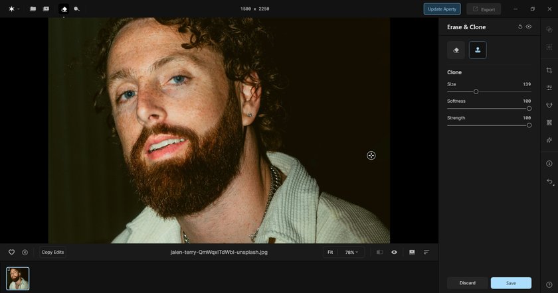Adjust the Strength slider handle
The height and width of the screenshot is (293, 558).
coord(529,125)
